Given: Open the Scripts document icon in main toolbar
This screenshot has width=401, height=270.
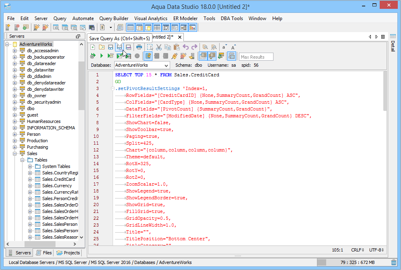Looking at the screenshot, I should (102, 27).
